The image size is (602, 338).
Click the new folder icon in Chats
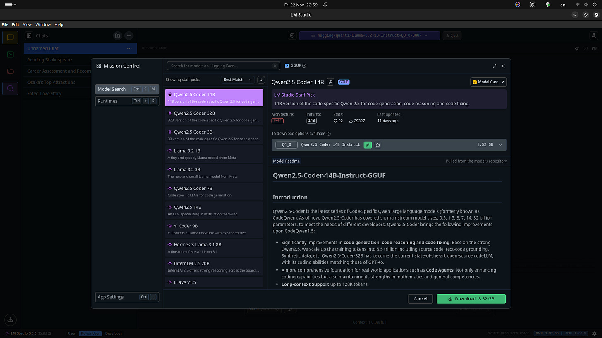(x=117, y=36)
